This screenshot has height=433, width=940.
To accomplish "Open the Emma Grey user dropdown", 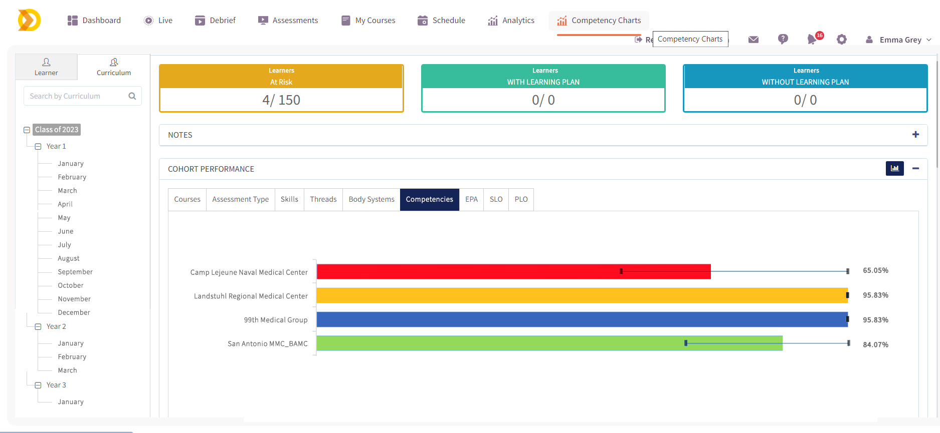I will 900,40.
